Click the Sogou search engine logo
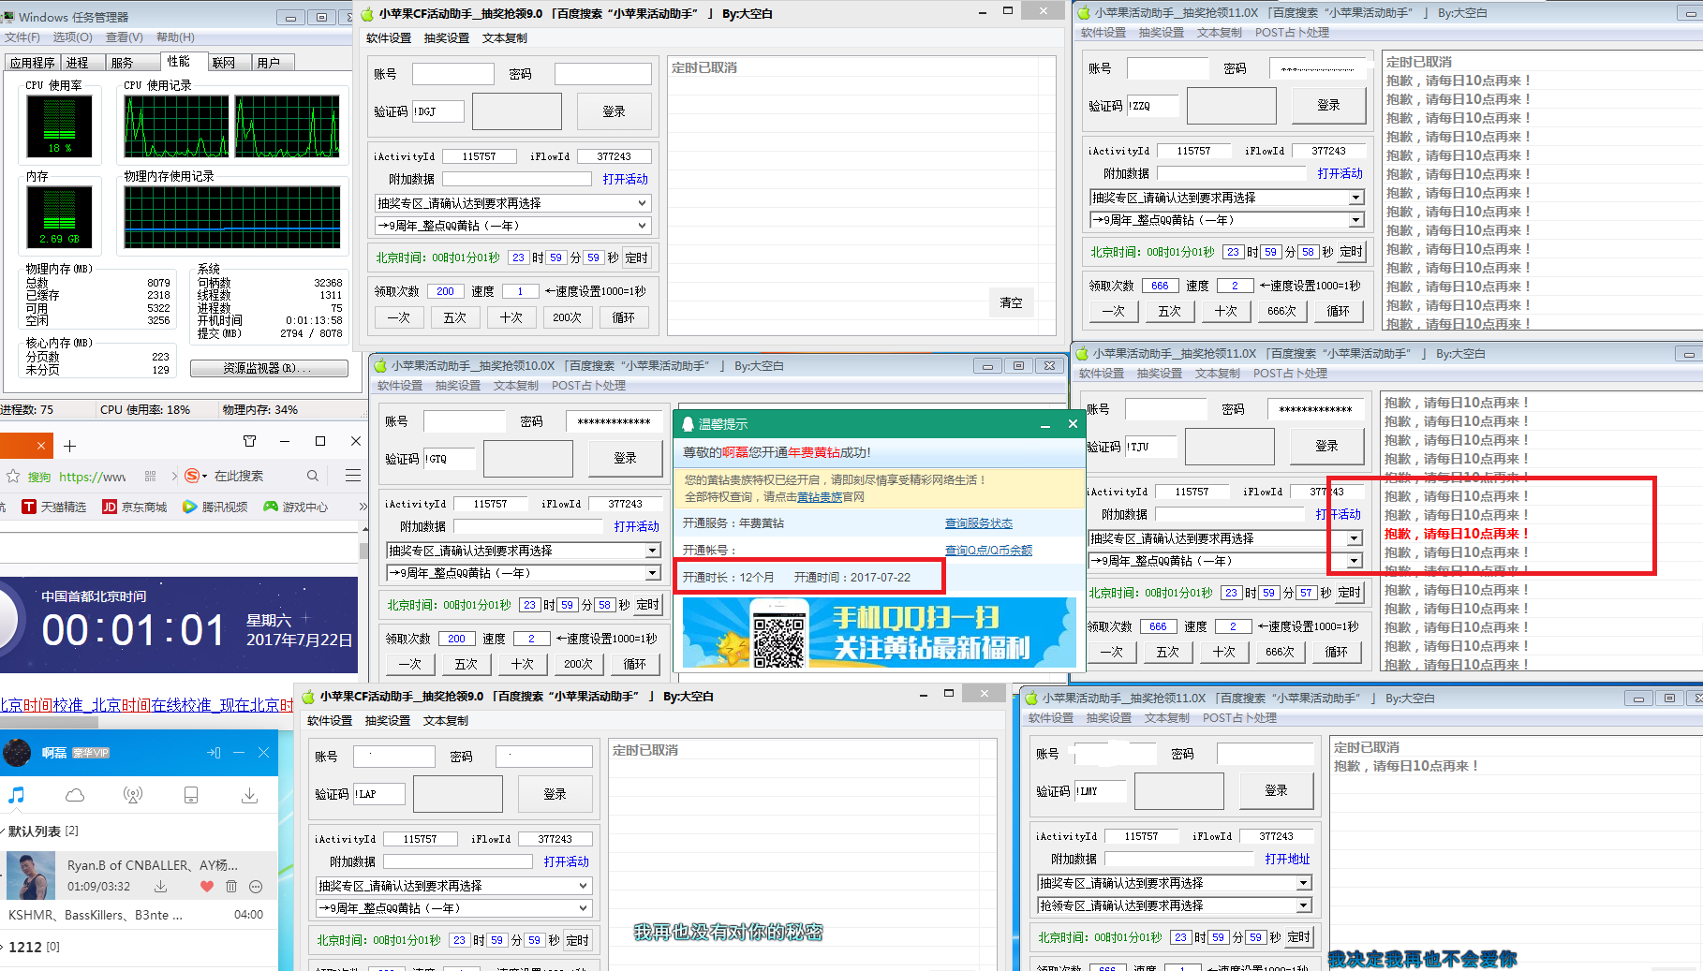This screenshot has height=971, width=1703. coord(192,476)
